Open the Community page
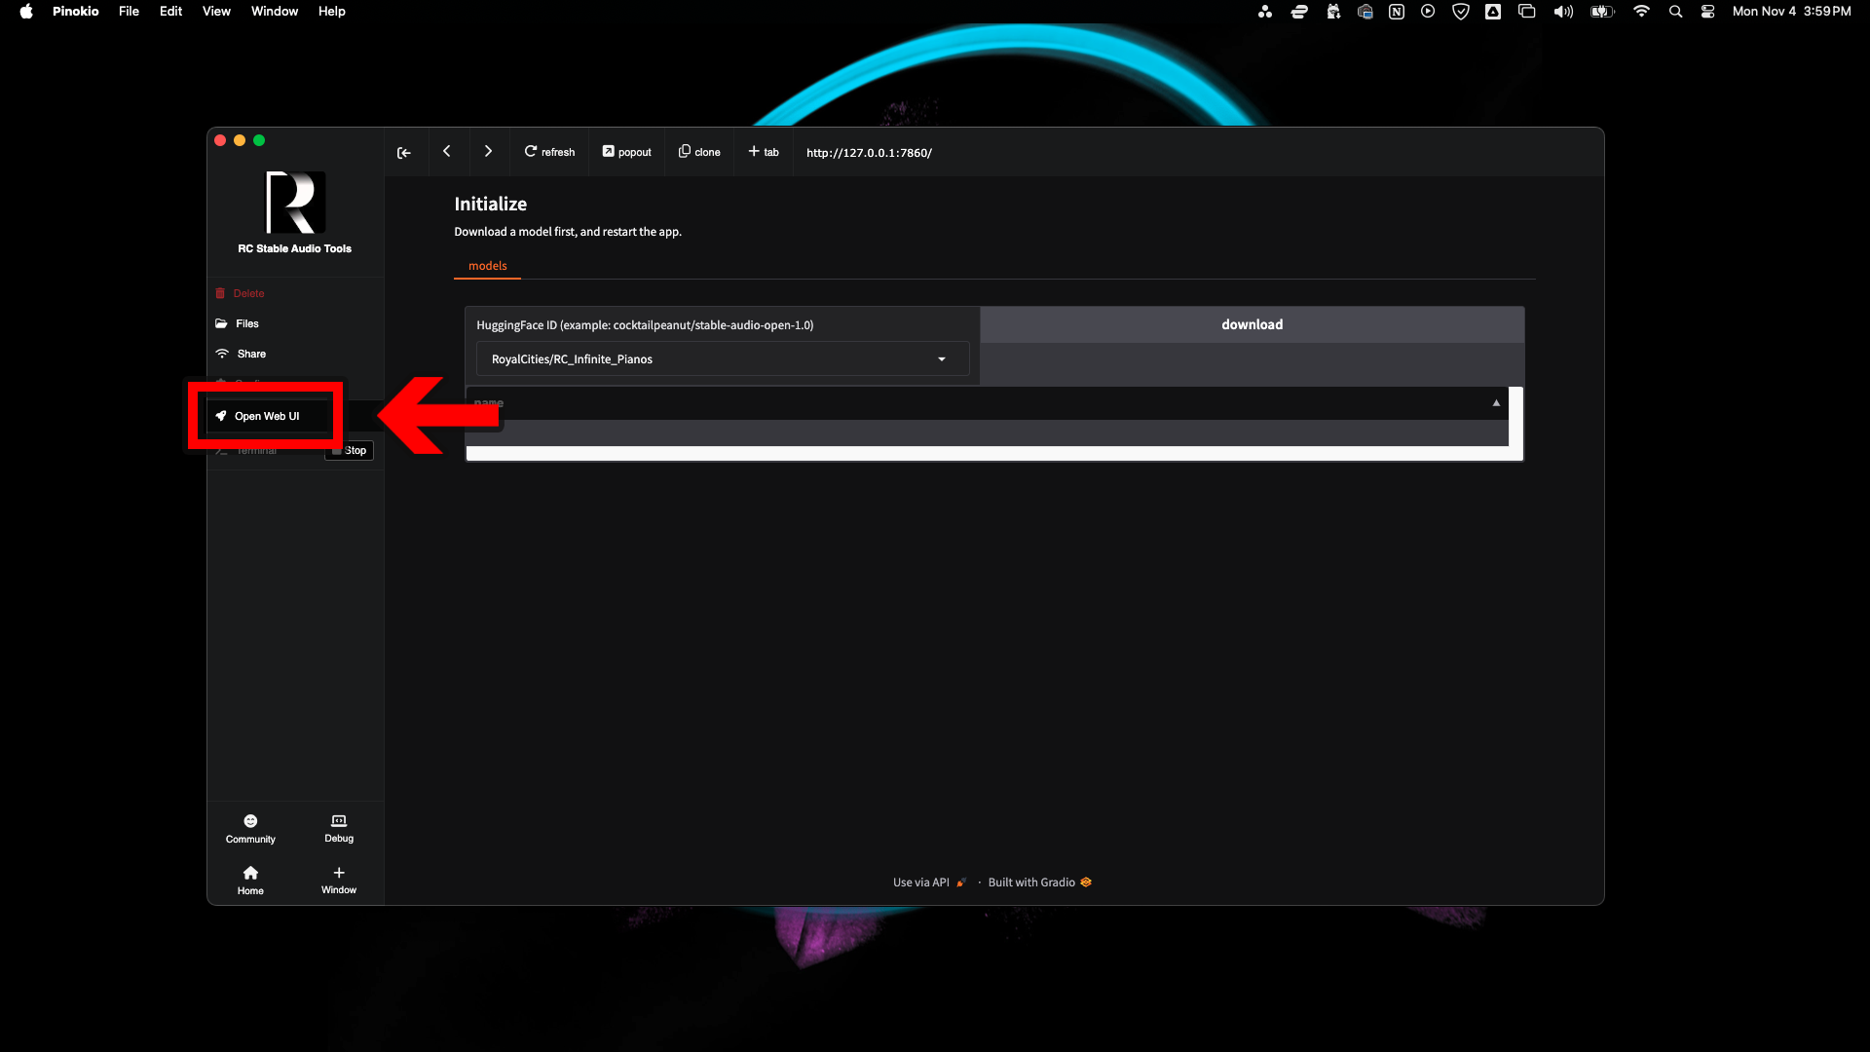This screenshot has height=1052, width=1870. (x=250, y=829)
